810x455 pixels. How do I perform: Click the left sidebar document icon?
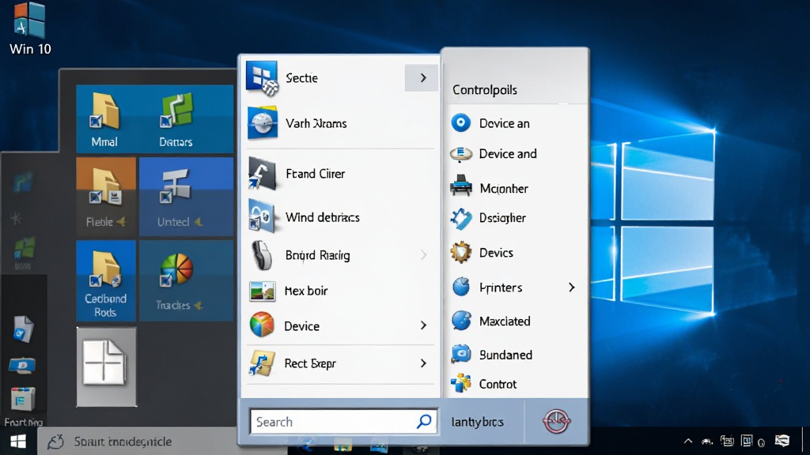click(x=23, y=329)
